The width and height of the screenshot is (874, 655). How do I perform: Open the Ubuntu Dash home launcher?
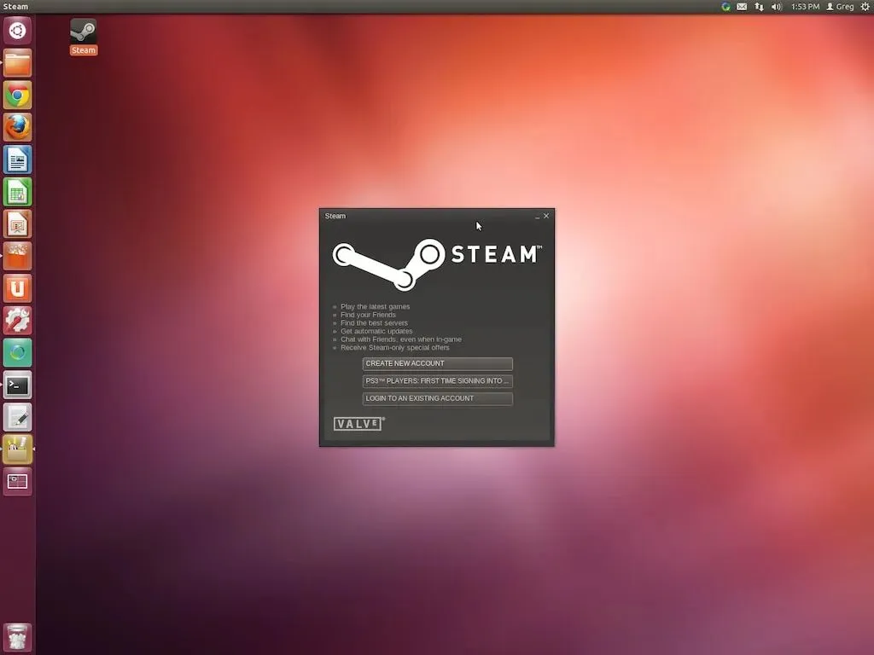(x=17, y=31)
